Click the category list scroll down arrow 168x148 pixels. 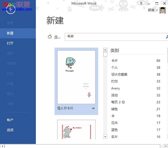click(x=105, y=137)
